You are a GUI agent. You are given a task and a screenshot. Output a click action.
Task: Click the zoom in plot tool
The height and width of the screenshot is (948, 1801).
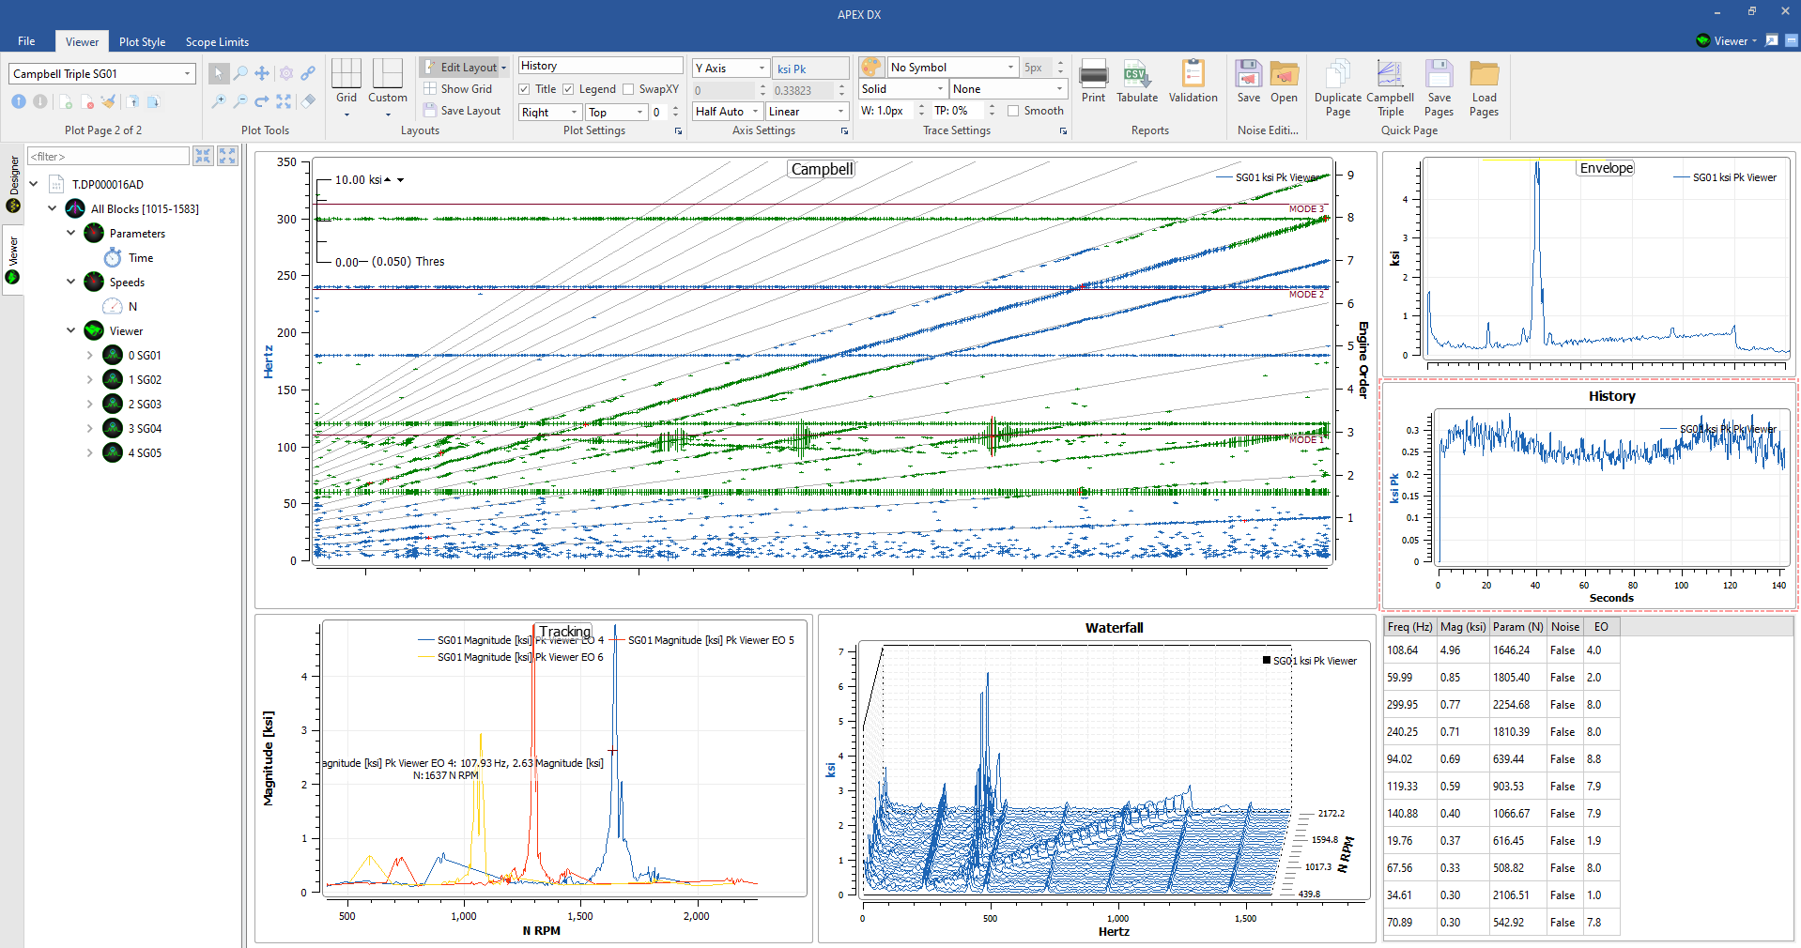(x=219, y=100)
